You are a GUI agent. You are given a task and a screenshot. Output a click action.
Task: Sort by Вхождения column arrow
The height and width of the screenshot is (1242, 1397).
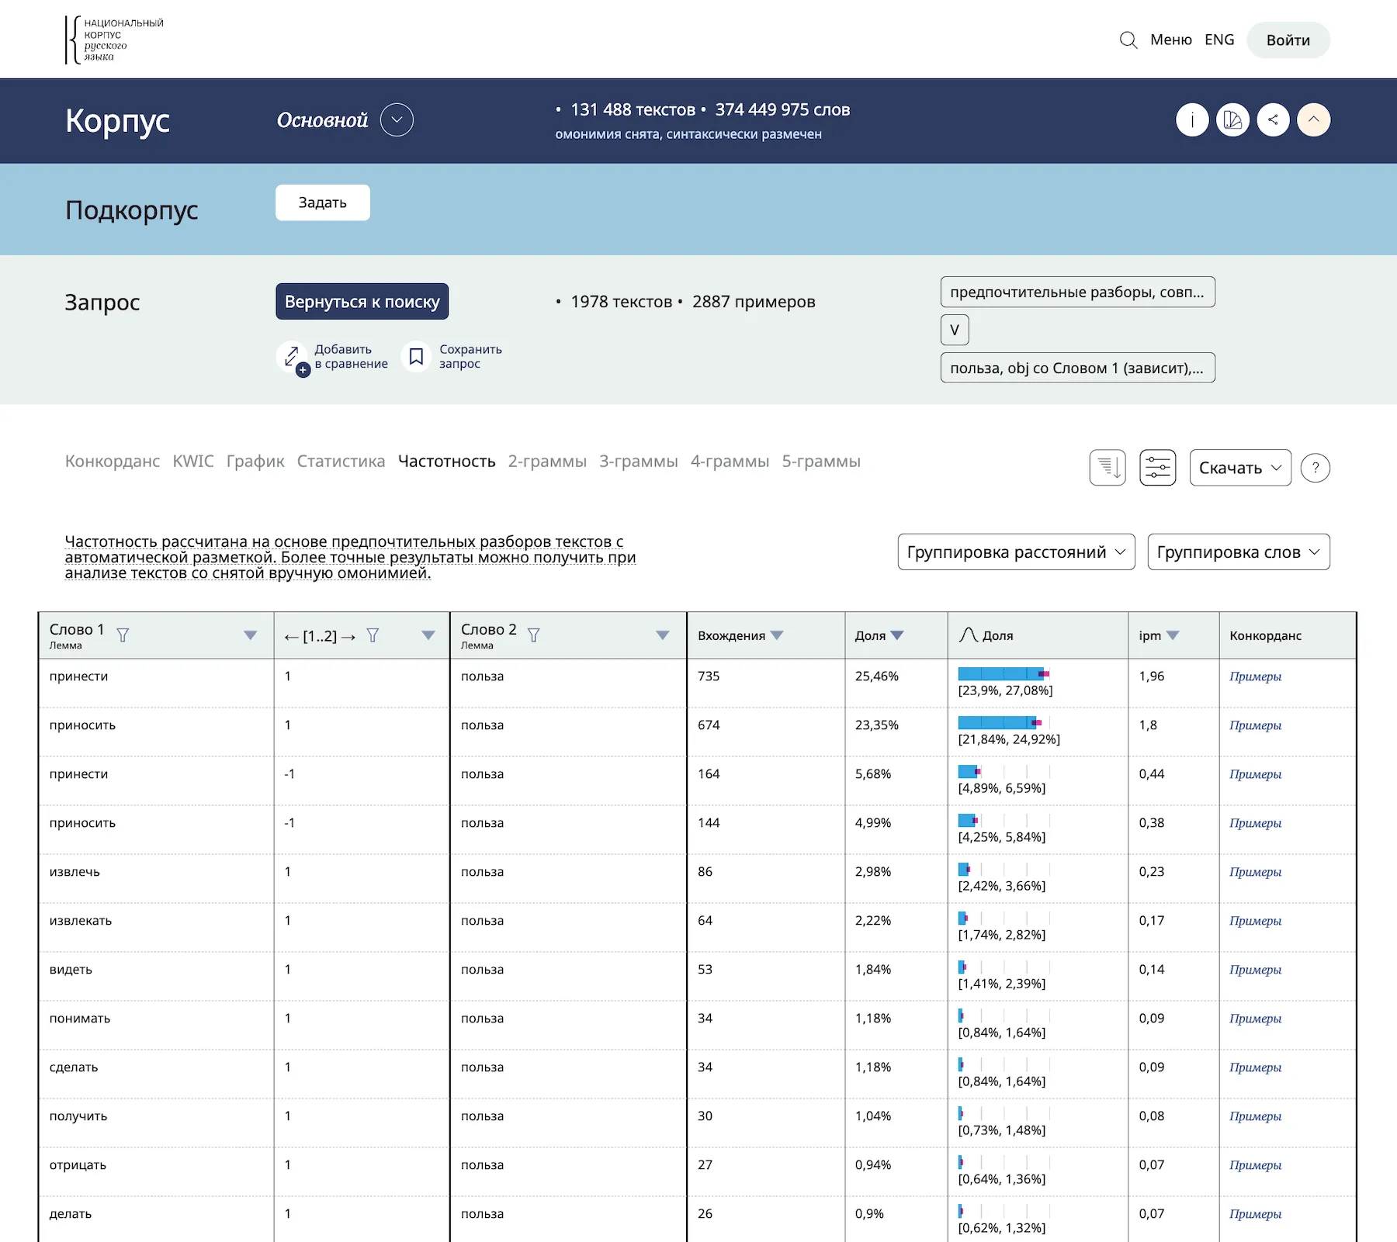click(777, 635)
